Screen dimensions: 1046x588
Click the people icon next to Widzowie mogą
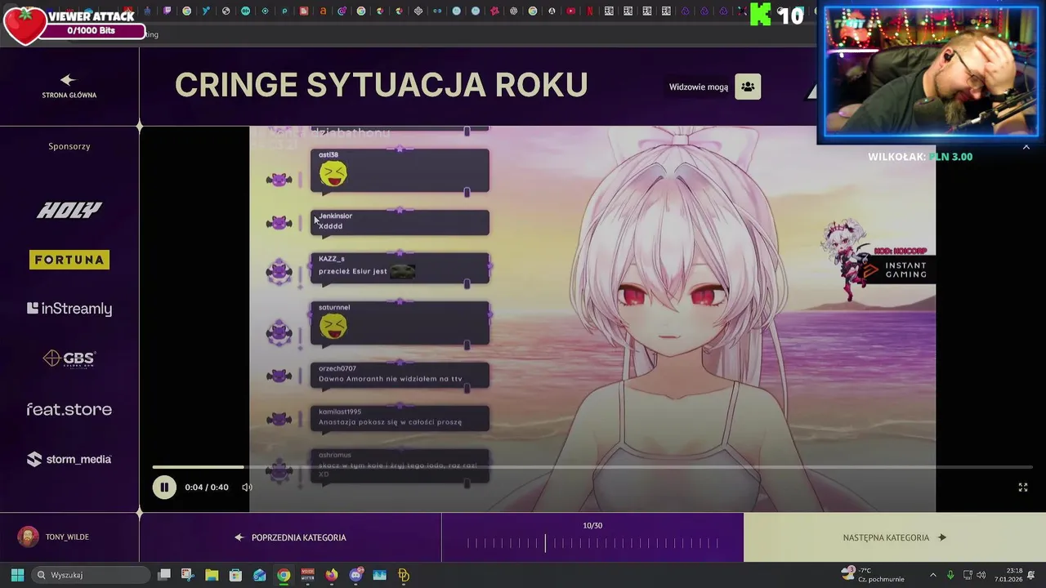click(748, 87)
